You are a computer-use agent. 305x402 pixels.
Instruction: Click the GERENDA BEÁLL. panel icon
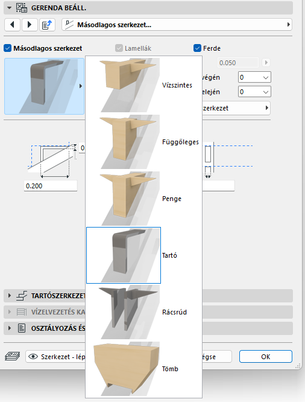tap(22, 8)
